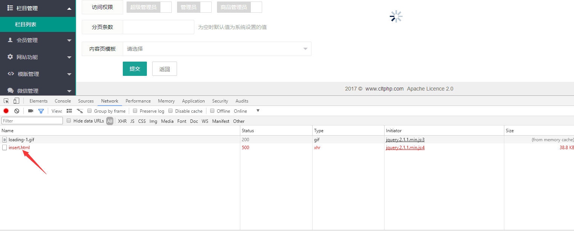Filter requests by Font type
This screenshot has height=231, width=574.
pyautogui.click(x=182, y=121)
